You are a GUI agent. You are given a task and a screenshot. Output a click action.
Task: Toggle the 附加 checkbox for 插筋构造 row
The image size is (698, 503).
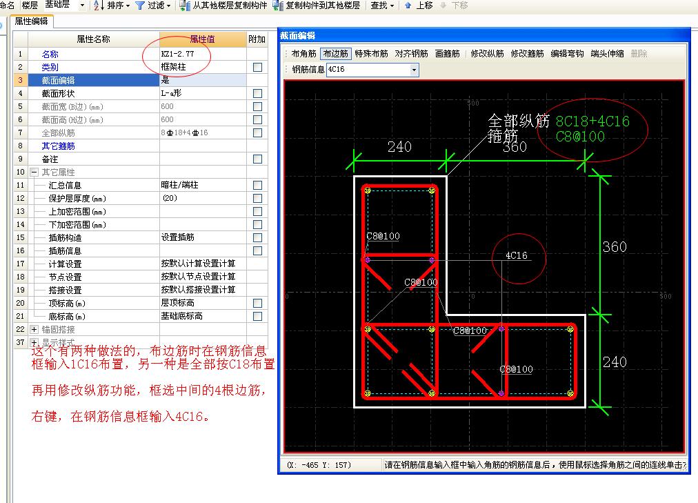257,238
